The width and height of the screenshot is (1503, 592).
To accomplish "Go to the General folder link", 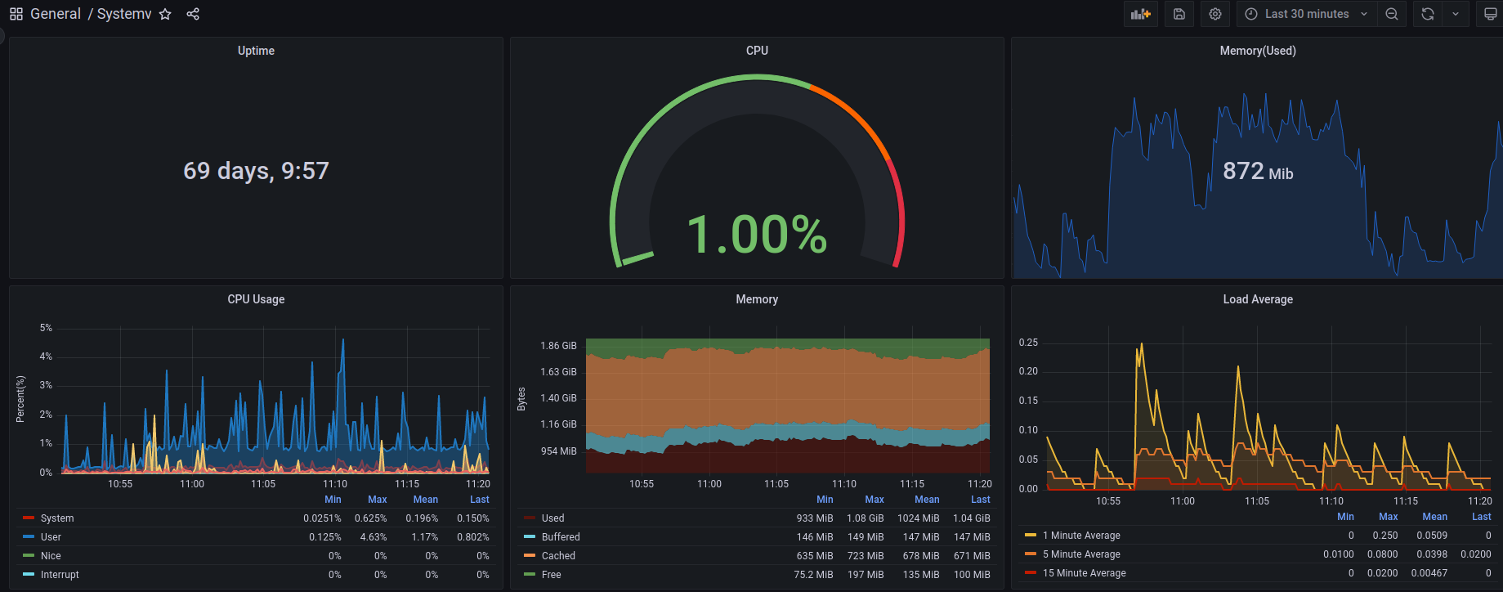I will (56, 14).
